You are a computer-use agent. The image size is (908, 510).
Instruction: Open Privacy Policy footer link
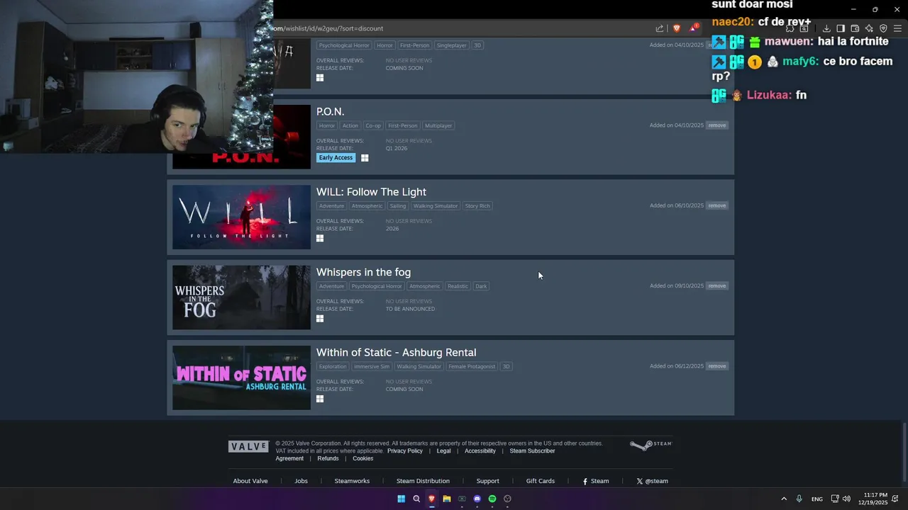(404, 451)
